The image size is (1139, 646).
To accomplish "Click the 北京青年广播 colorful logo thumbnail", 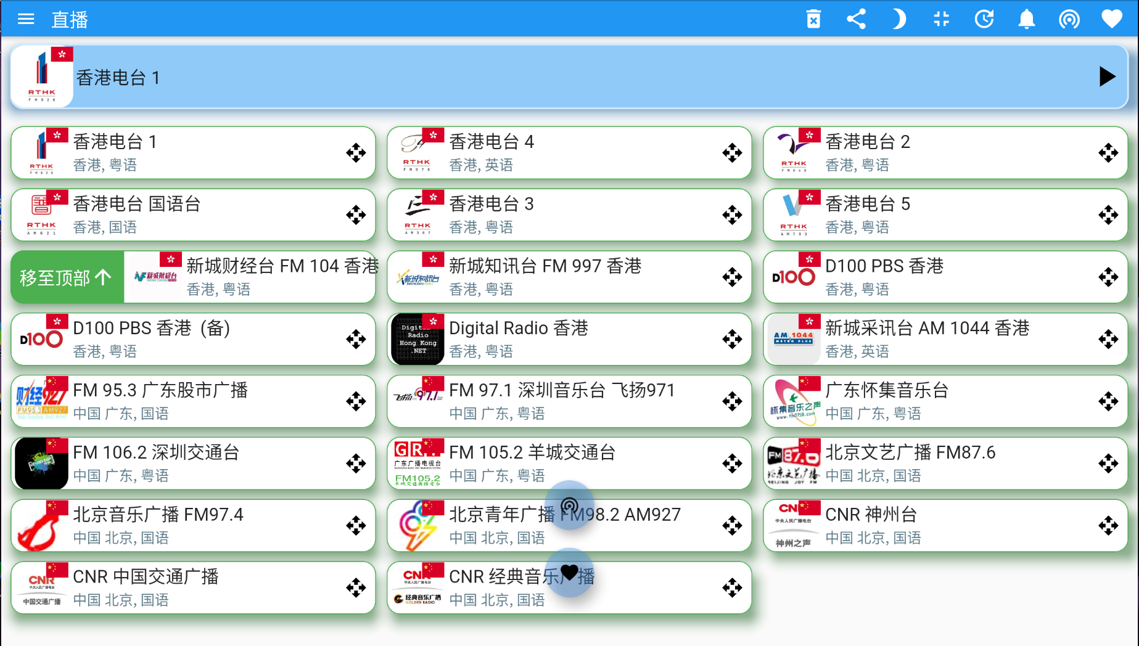I will 417,526.
